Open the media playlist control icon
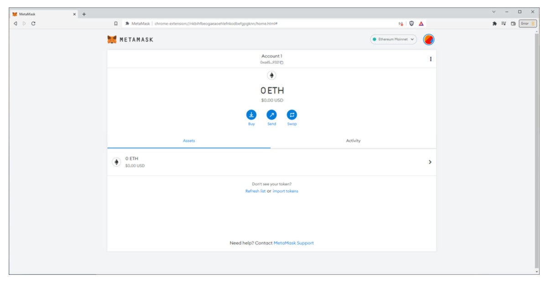 tap(504, 23)
